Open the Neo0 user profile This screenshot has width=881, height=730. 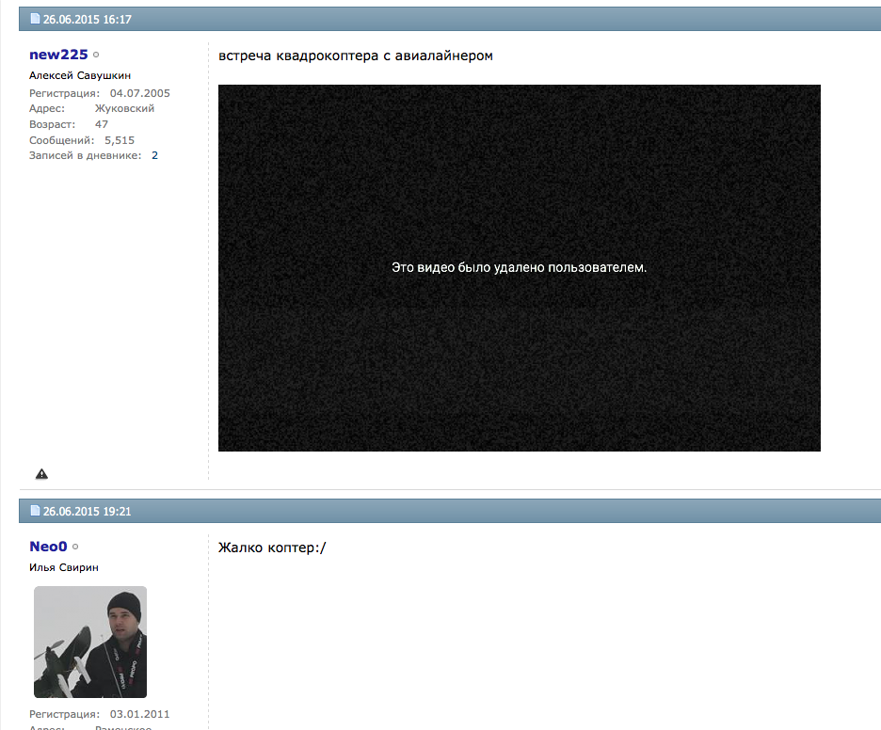click(48, 546)
